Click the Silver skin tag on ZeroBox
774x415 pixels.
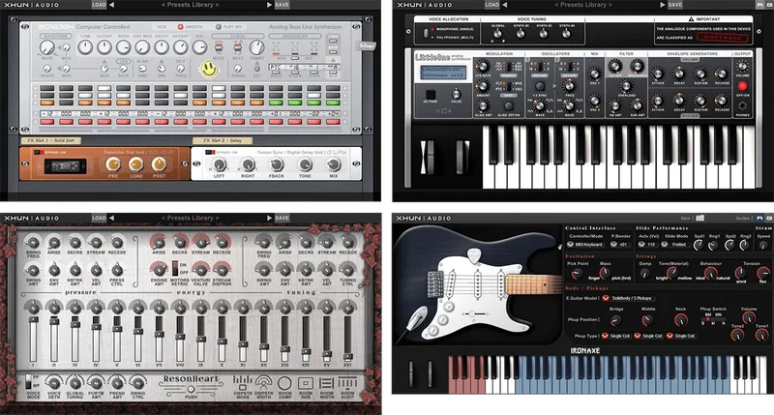(367, 45)
